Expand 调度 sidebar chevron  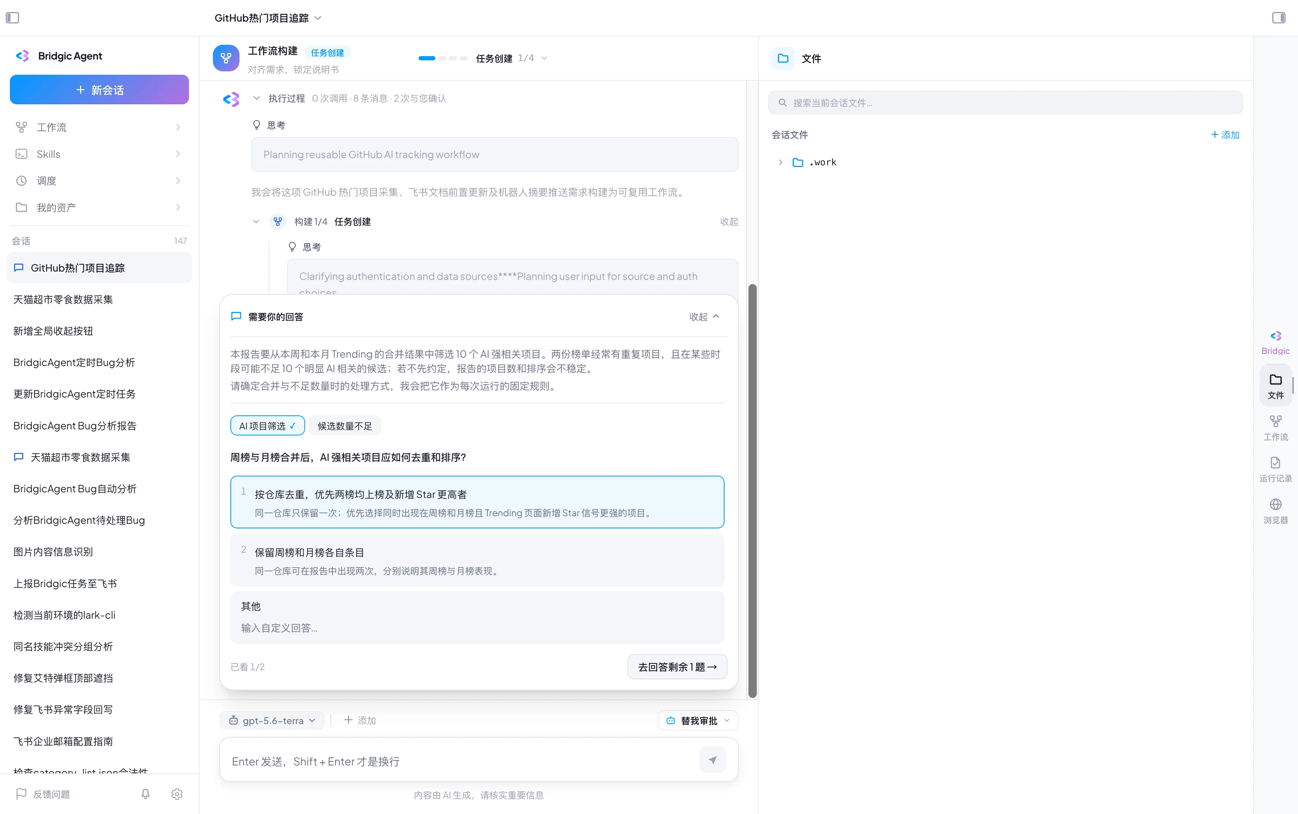click(x=178, y=180)
